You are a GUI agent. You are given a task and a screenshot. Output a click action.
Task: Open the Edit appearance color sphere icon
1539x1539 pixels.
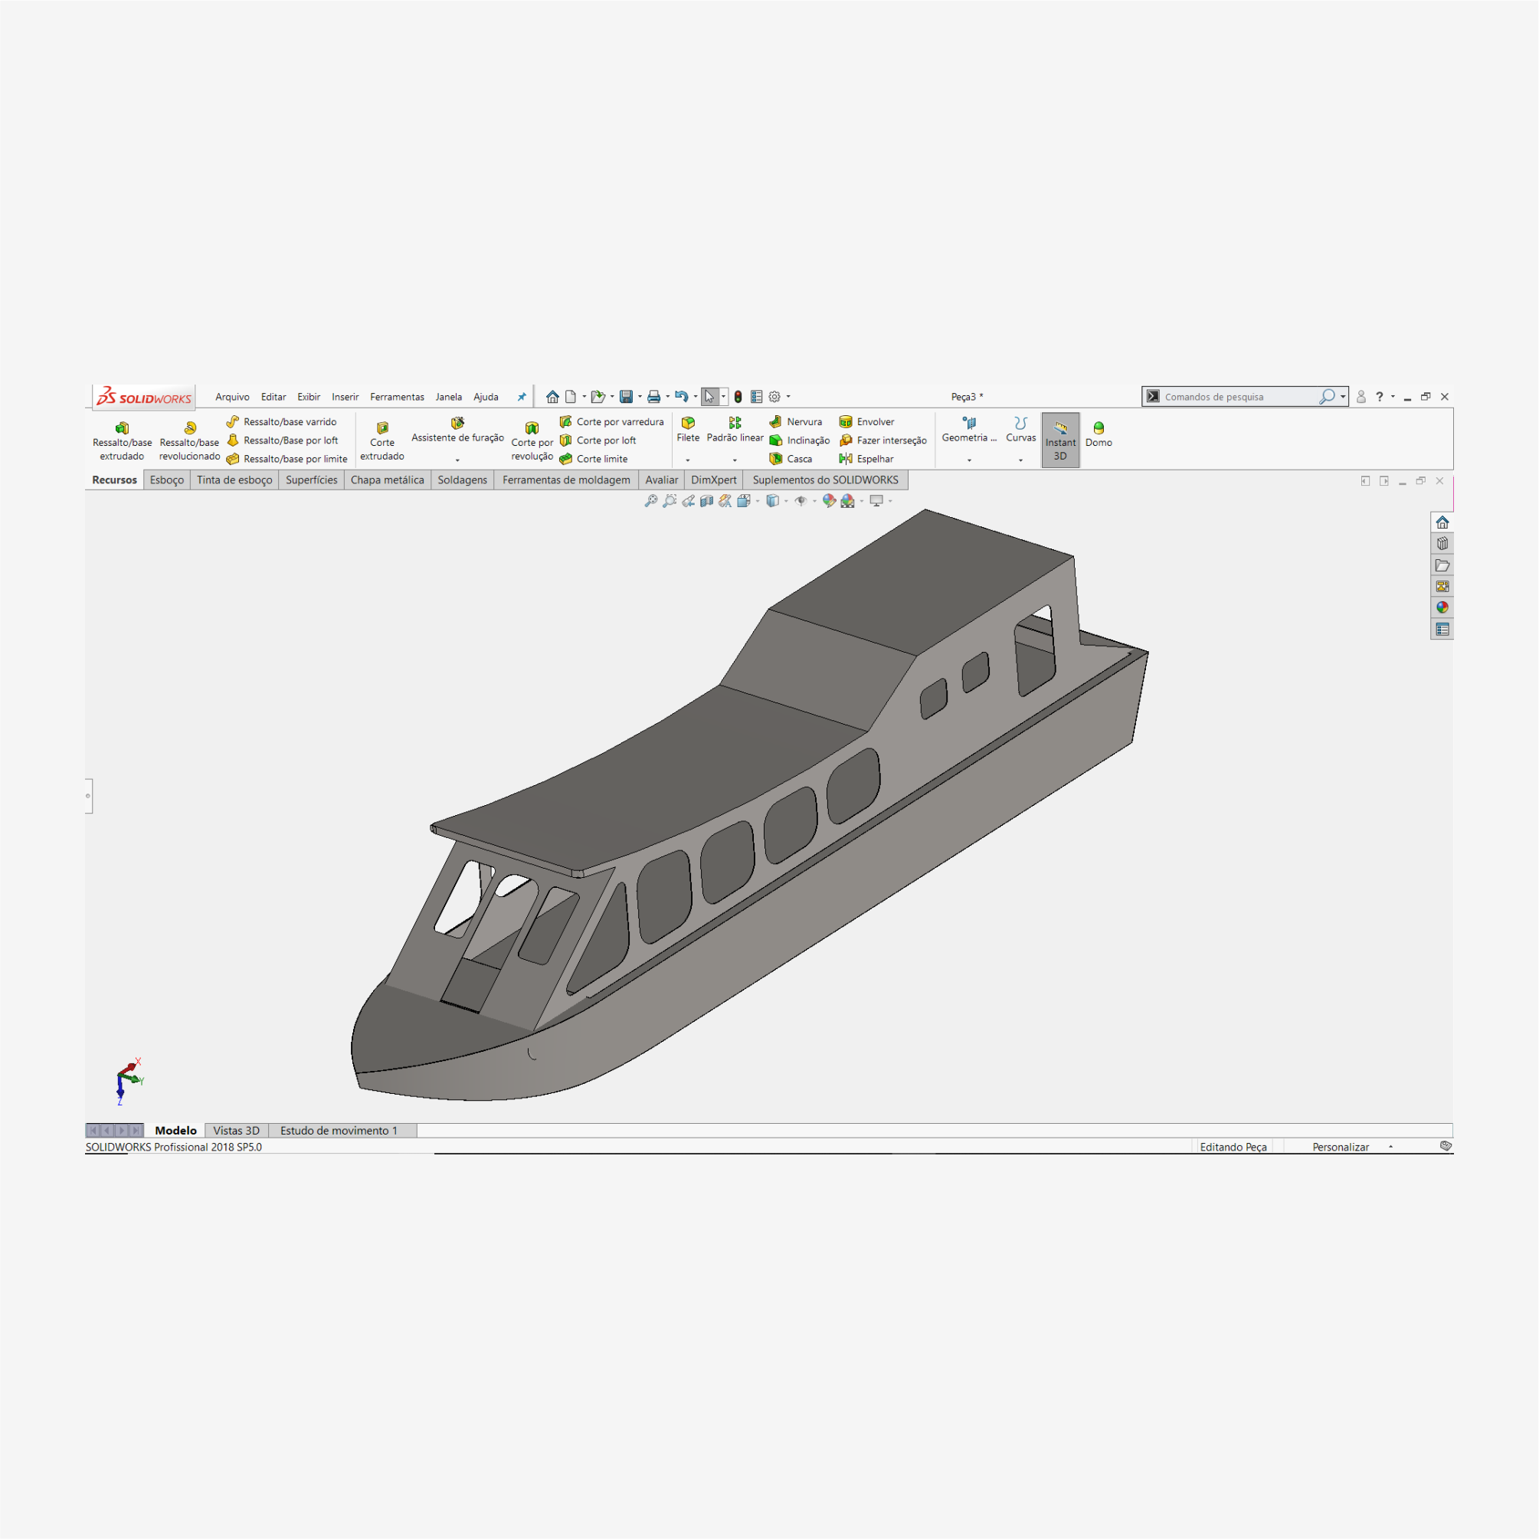(x=829, y=500)
